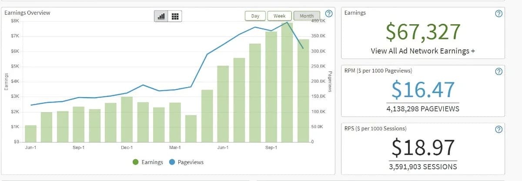
Task: Click help icon on RPM card
Action: click(499, 71)
